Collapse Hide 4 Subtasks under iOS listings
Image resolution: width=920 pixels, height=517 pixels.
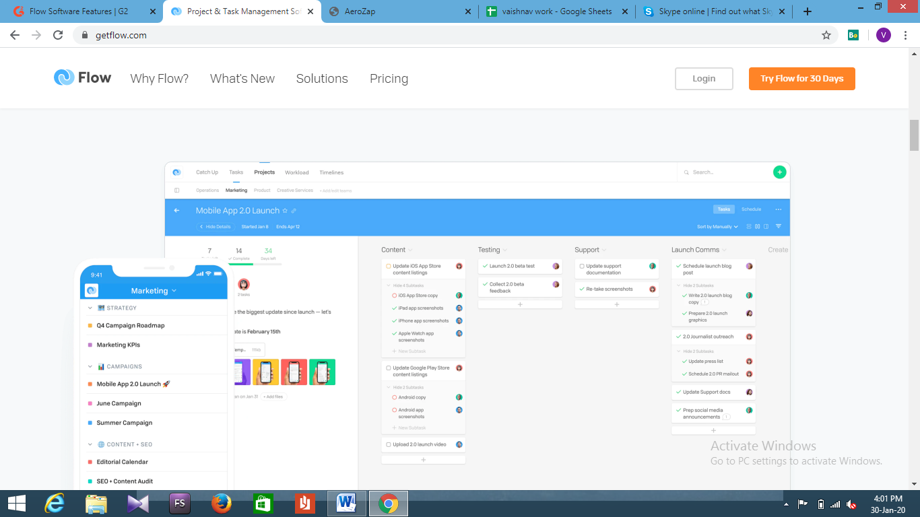[407, 285]
